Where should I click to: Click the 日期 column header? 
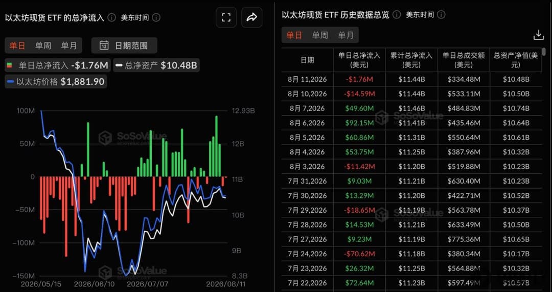pyautogui.click(x=308, y=60)
